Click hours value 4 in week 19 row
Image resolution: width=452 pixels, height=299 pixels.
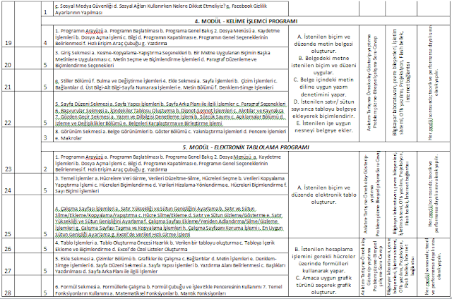click(x=45, y=43)
